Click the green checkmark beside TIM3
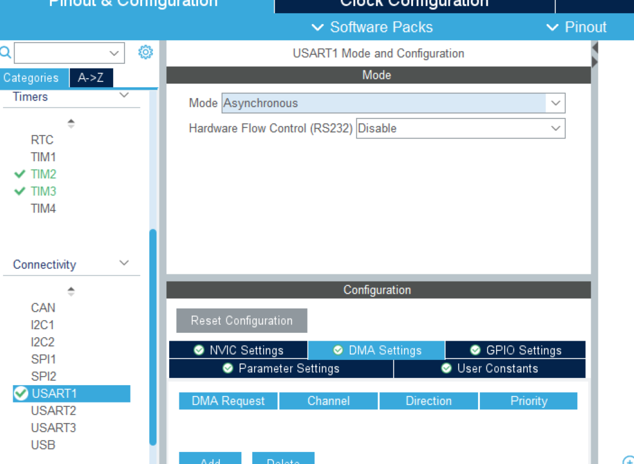 [20, 191]
